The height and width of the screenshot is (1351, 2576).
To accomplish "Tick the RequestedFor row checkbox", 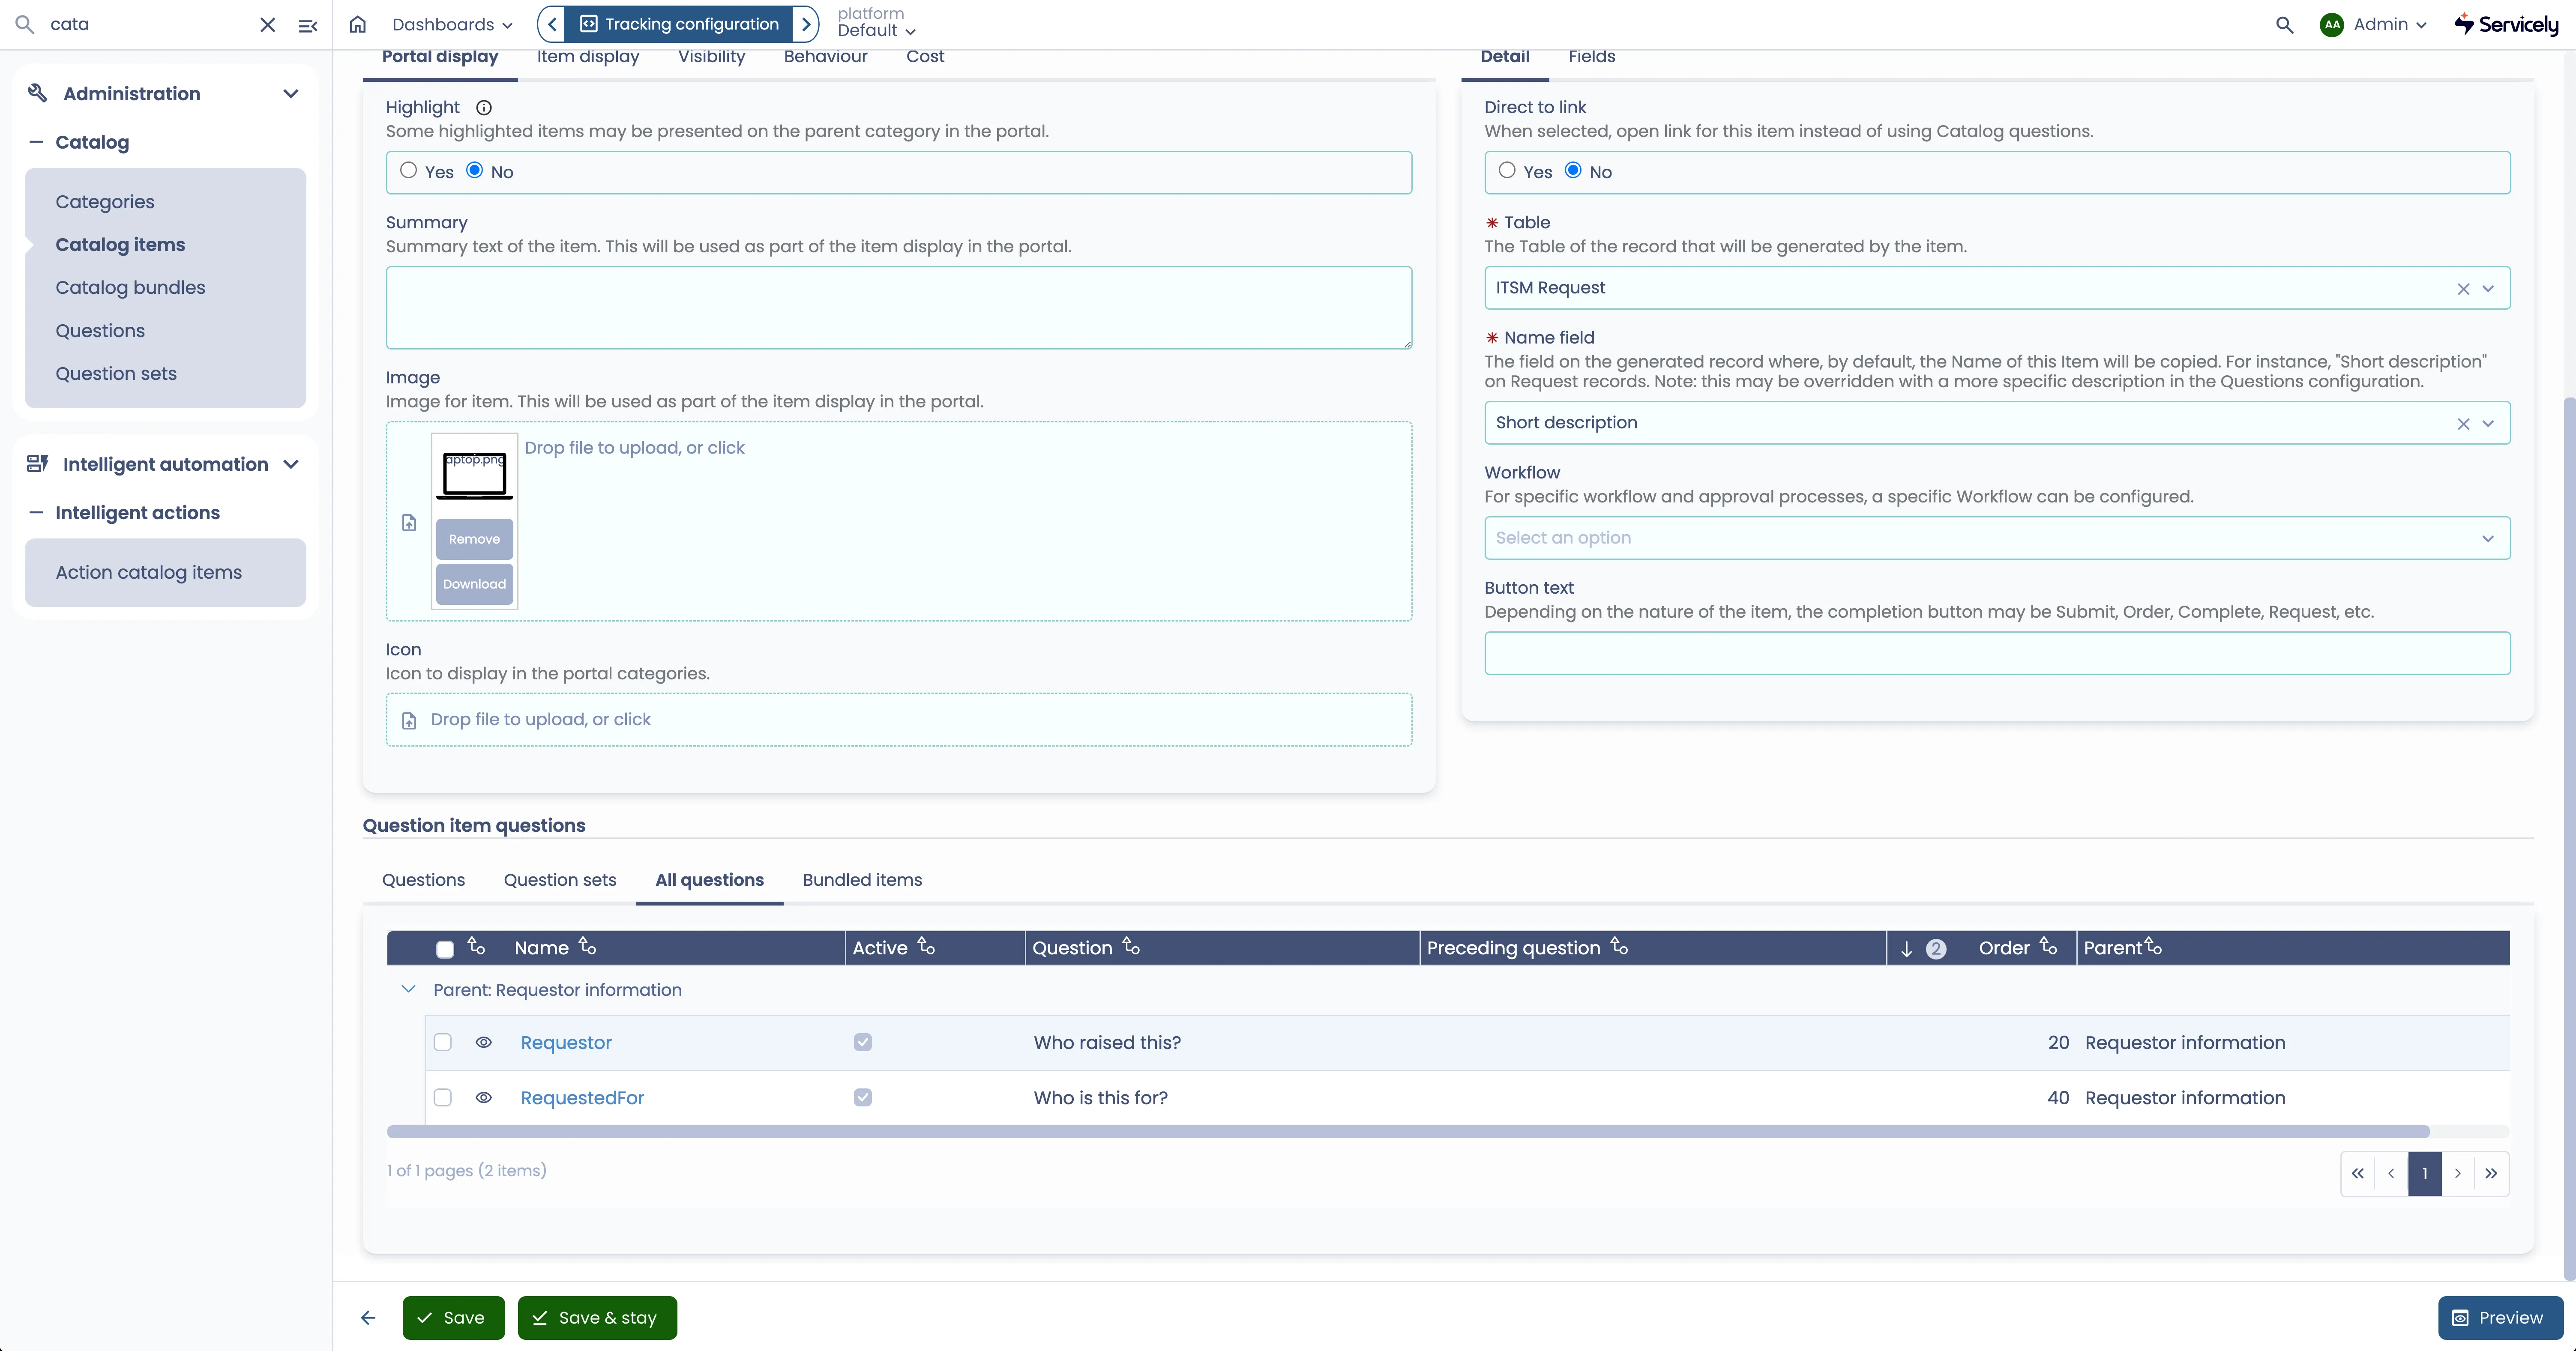I will click(443, 1098).
